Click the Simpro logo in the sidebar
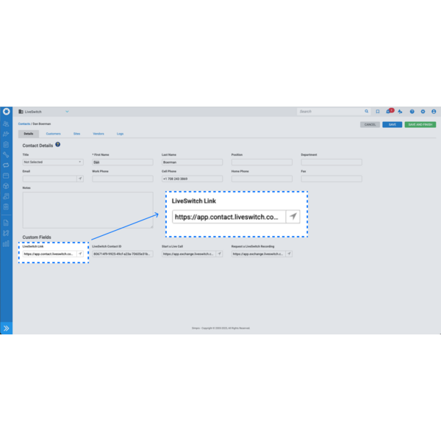This screenshot has width=441, height=441. [6, 112]
